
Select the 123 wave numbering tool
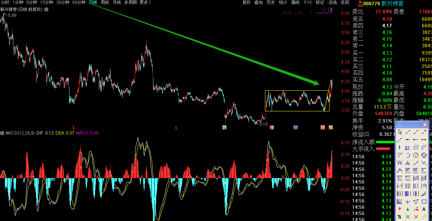(408, 147)
